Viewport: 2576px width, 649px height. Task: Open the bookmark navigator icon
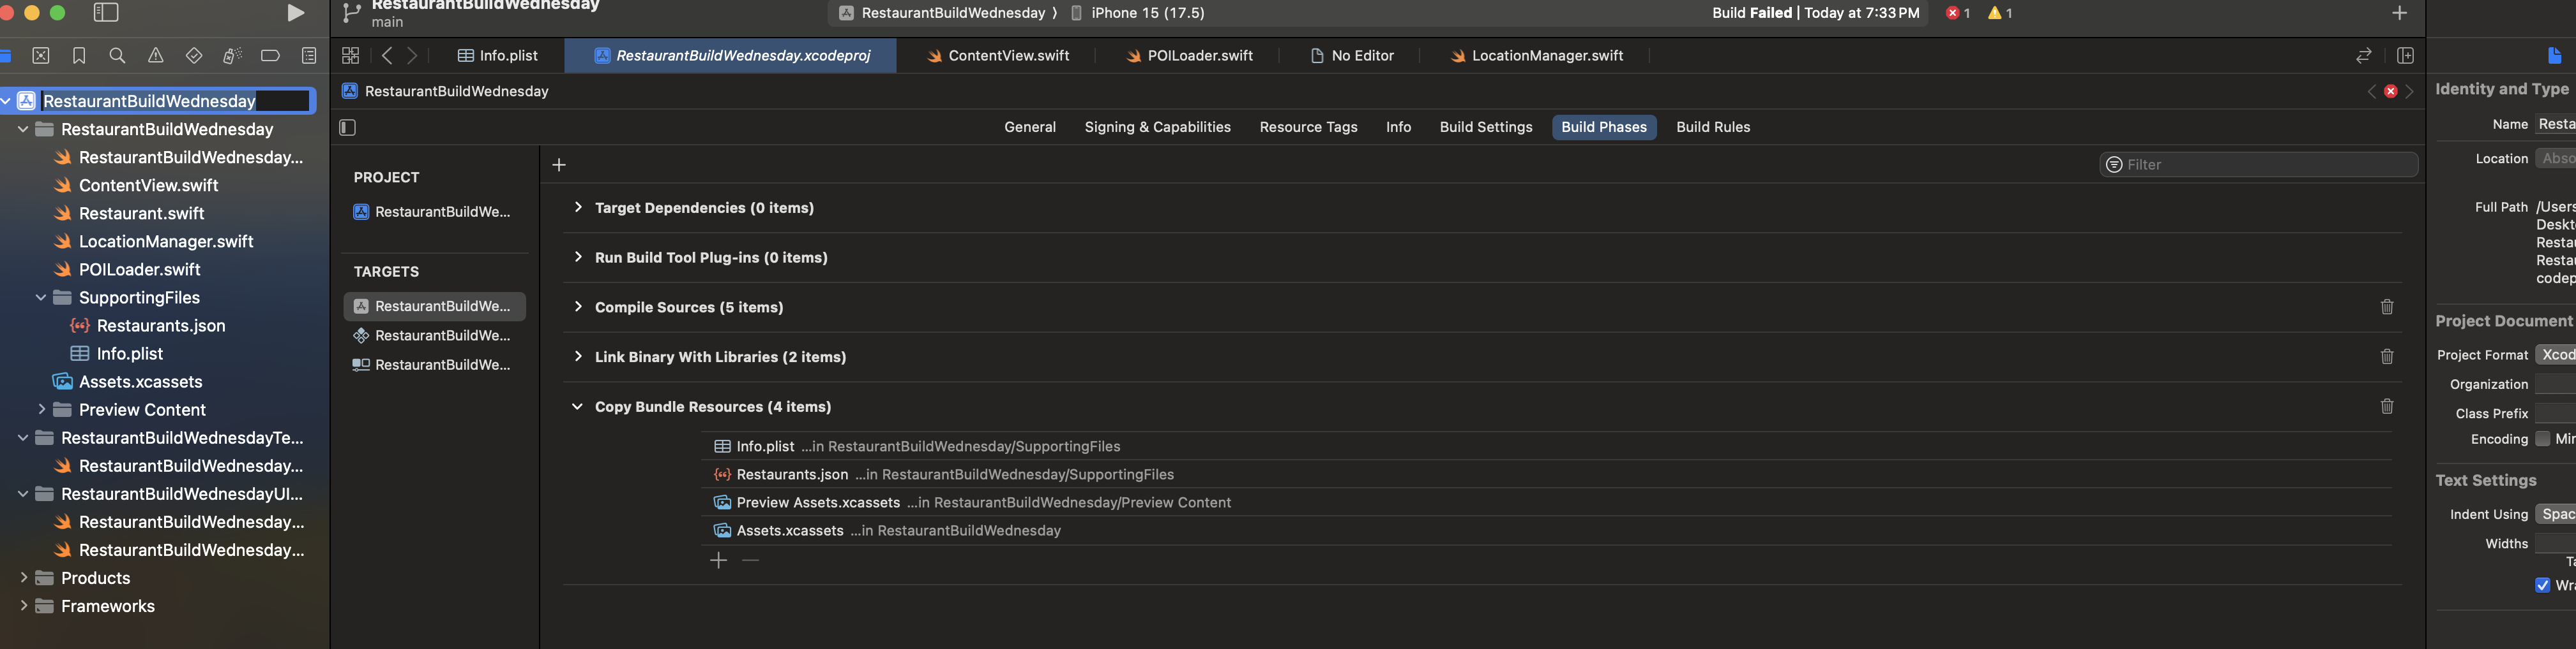tap(79, 56)
